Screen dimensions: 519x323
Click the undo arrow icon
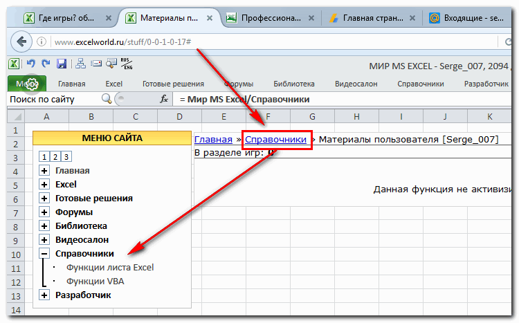coord(30,64)
